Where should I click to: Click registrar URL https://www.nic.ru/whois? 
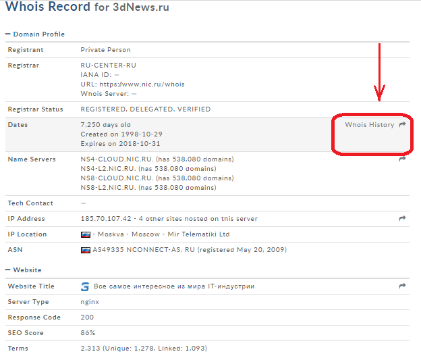pos(142,84)
